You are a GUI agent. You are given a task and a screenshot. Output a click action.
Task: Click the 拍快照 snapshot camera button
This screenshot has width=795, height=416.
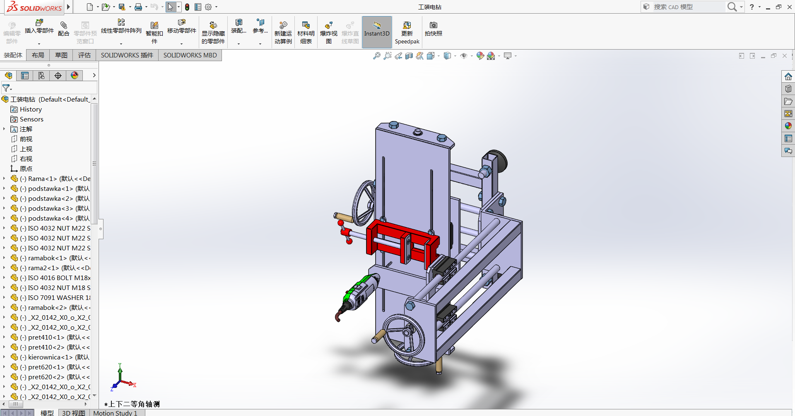click(x=433, y=29)
